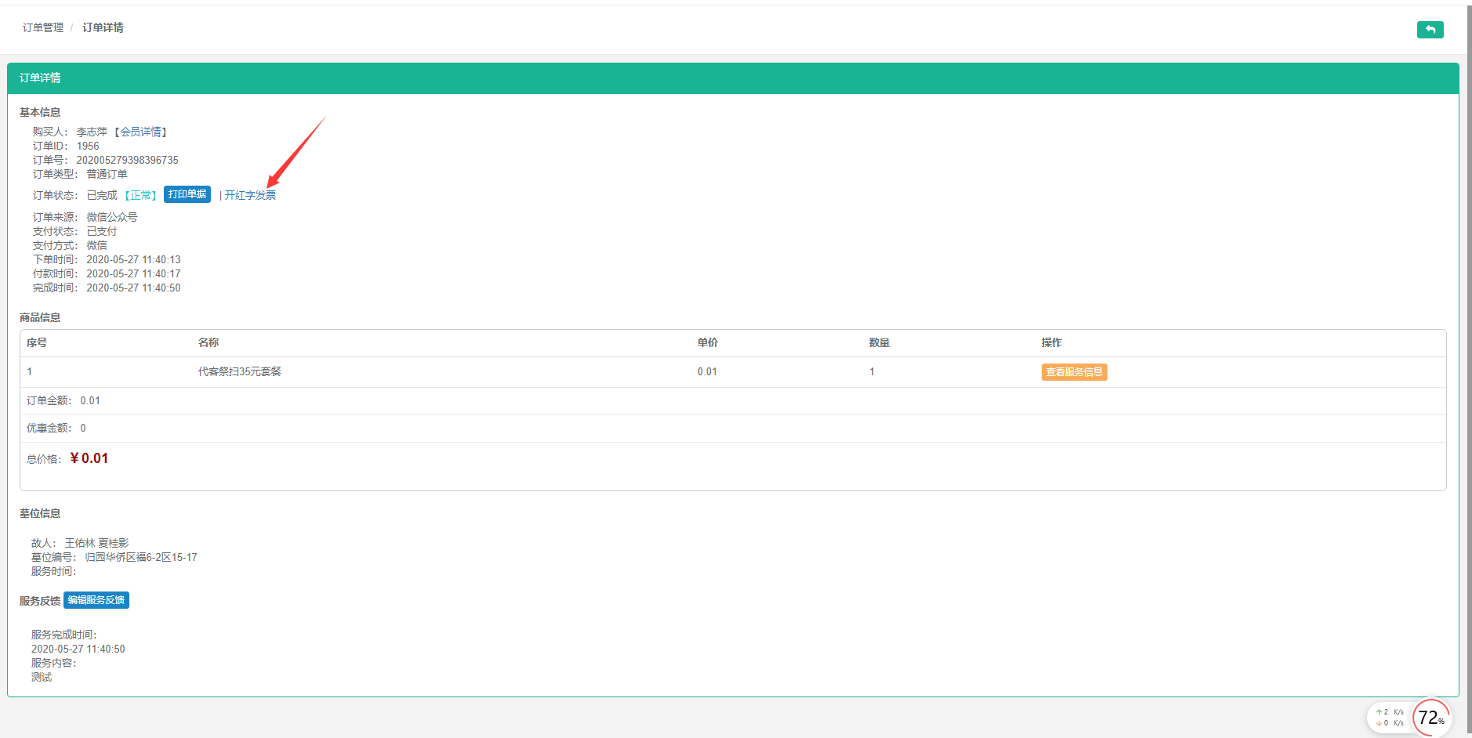This screenshot has height=738, width=1472.
Task: Click the 查看服务信息 button
Action: [1074, 372]
